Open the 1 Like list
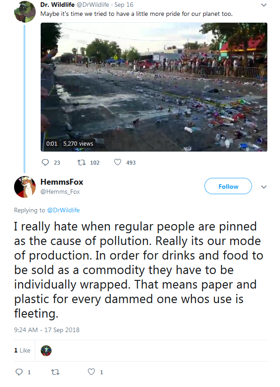The image size is (280, 387). (22, 350)
